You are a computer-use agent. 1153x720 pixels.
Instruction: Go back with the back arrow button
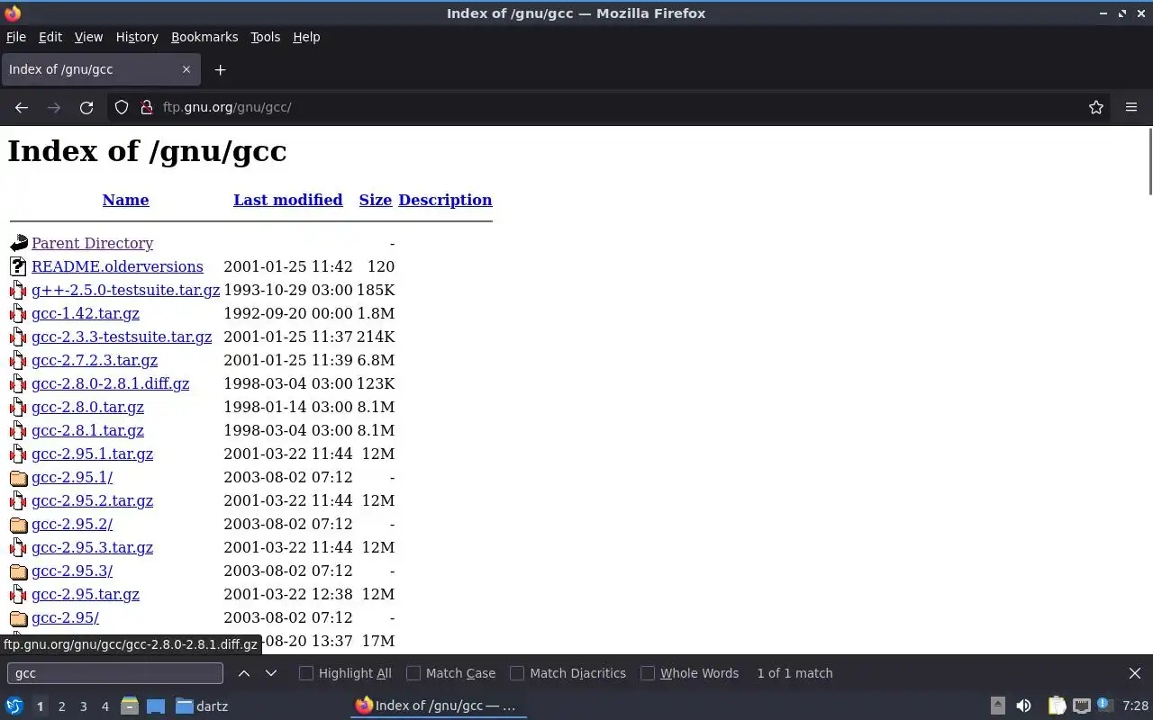pyautogui.click(x=22, y=107)
